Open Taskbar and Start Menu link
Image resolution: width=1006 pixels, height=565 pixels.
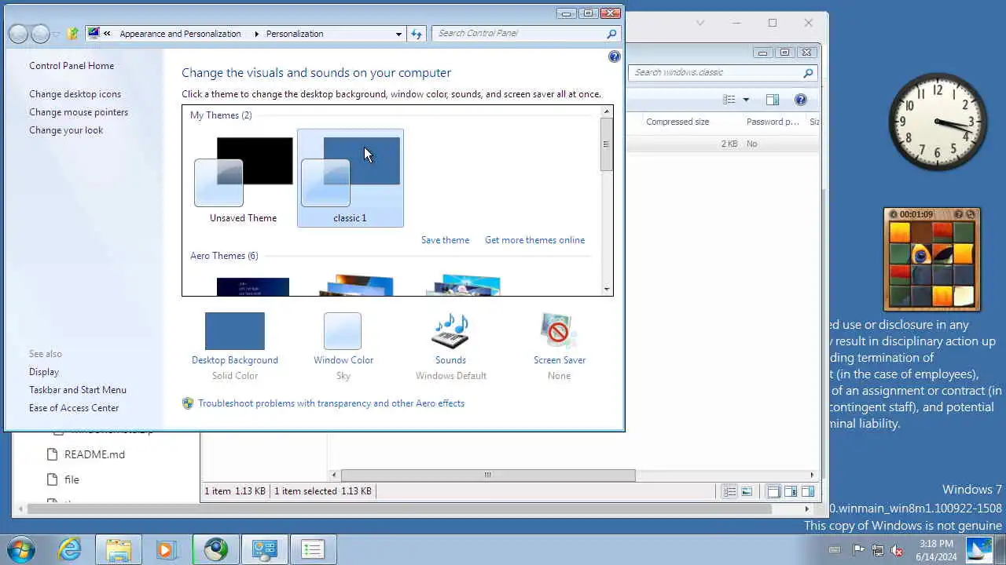click(78, 390)
